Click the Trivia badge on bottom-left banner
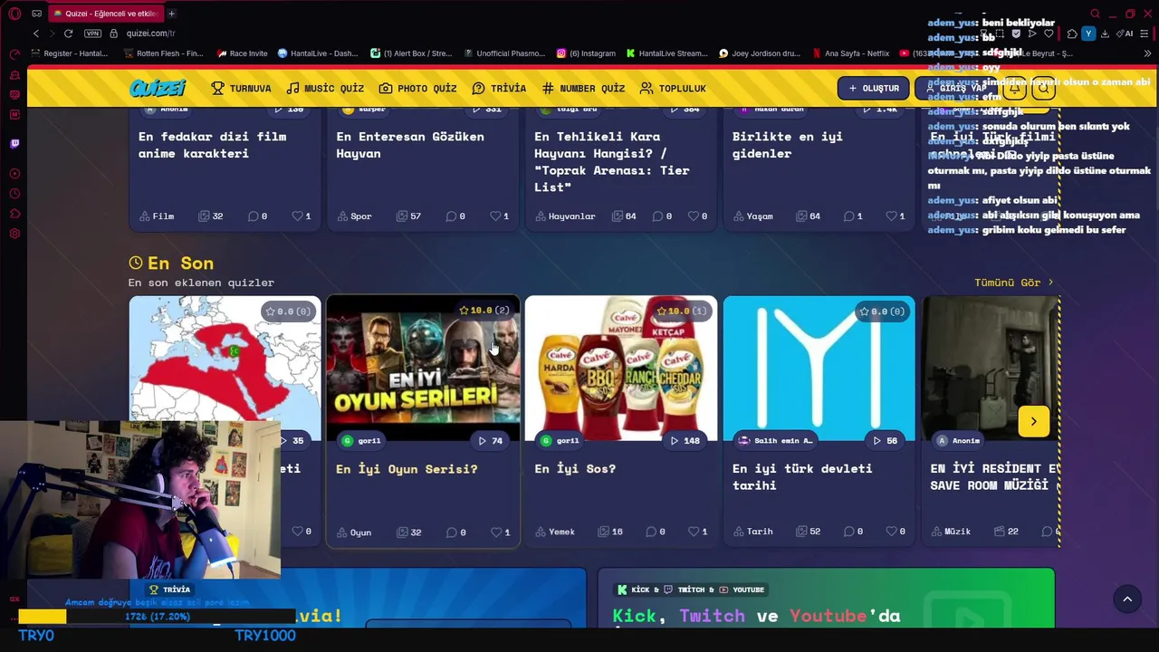The width and height of the screenshot is (1159, 652). (x=169, y=590)
